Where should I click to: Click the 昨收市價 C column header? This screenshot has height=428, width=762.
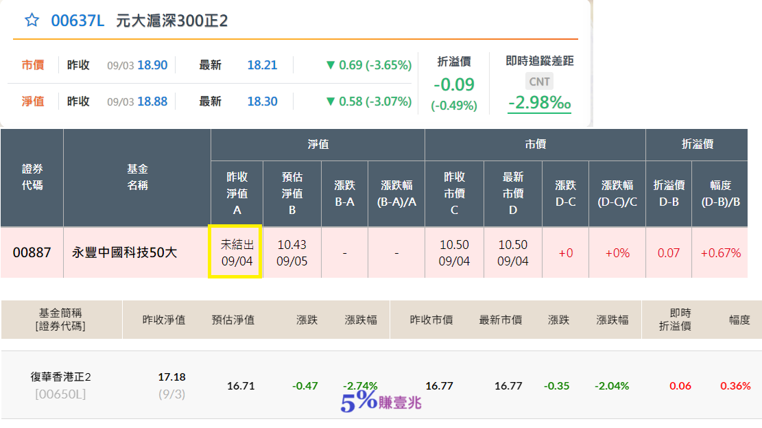454,193
